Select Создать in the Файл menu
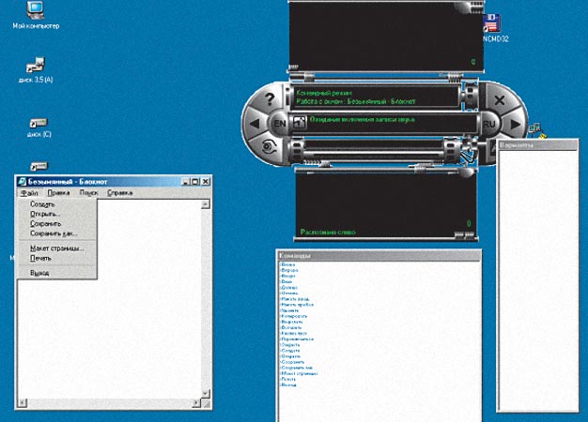This screenshot has height=422, width=588. pos(42,203)
